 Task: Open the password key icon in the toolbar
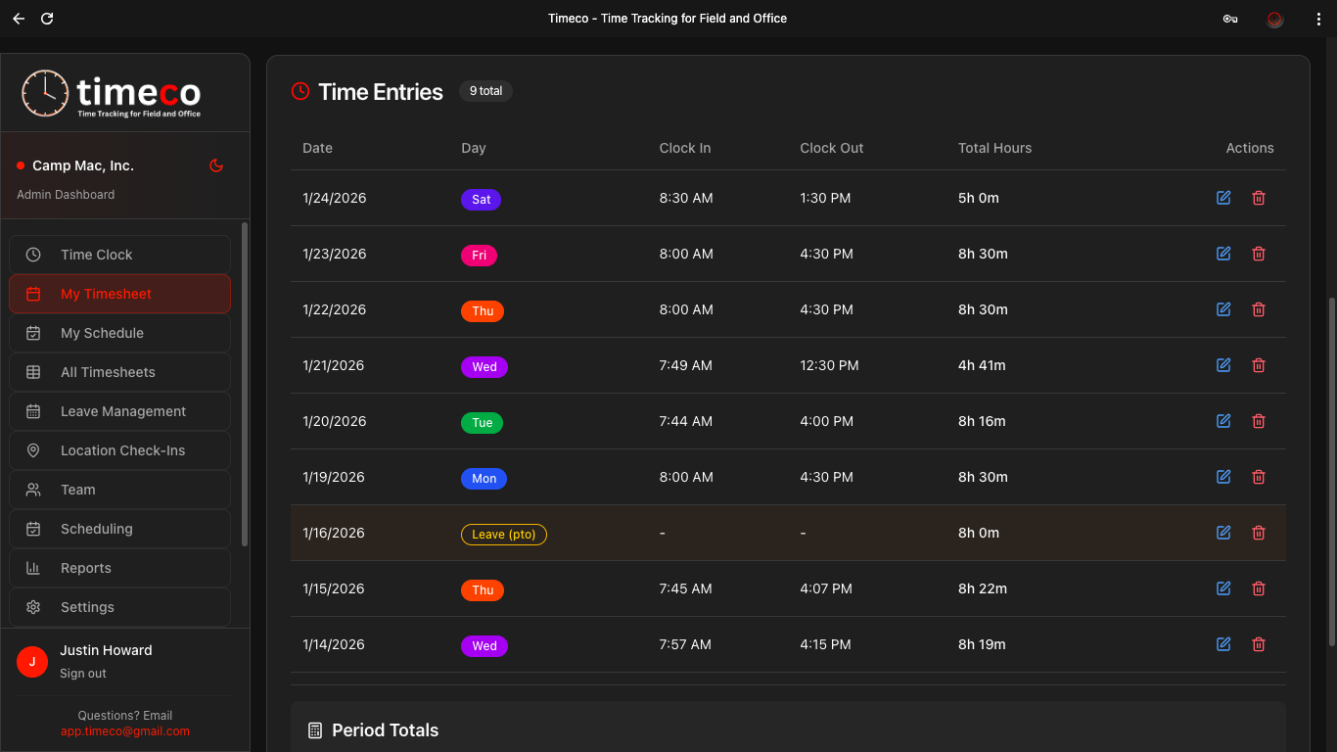pos(1230,19)
